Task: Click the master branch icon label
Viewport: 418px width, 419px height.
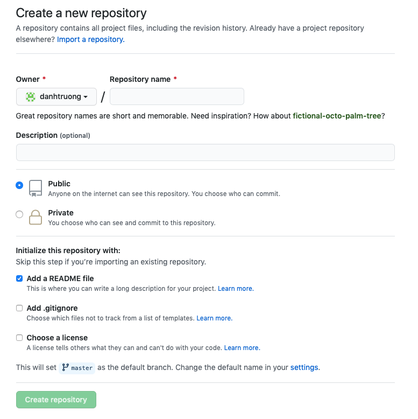Action: point(77,368)
